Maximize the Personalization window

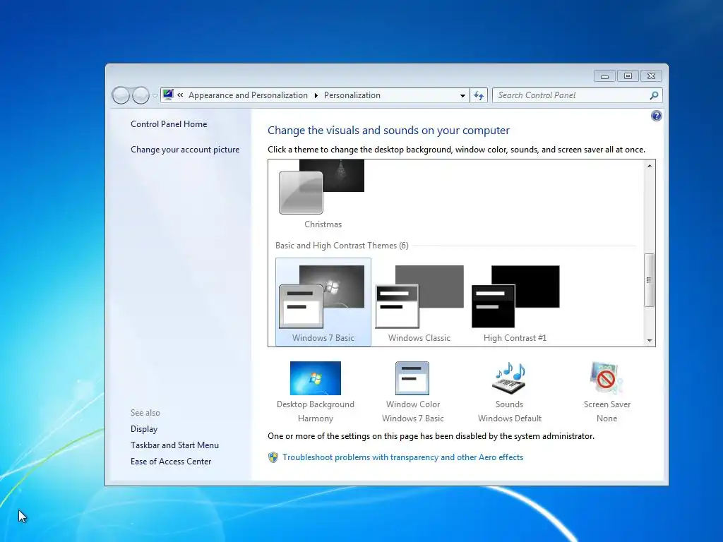[628, 76]
